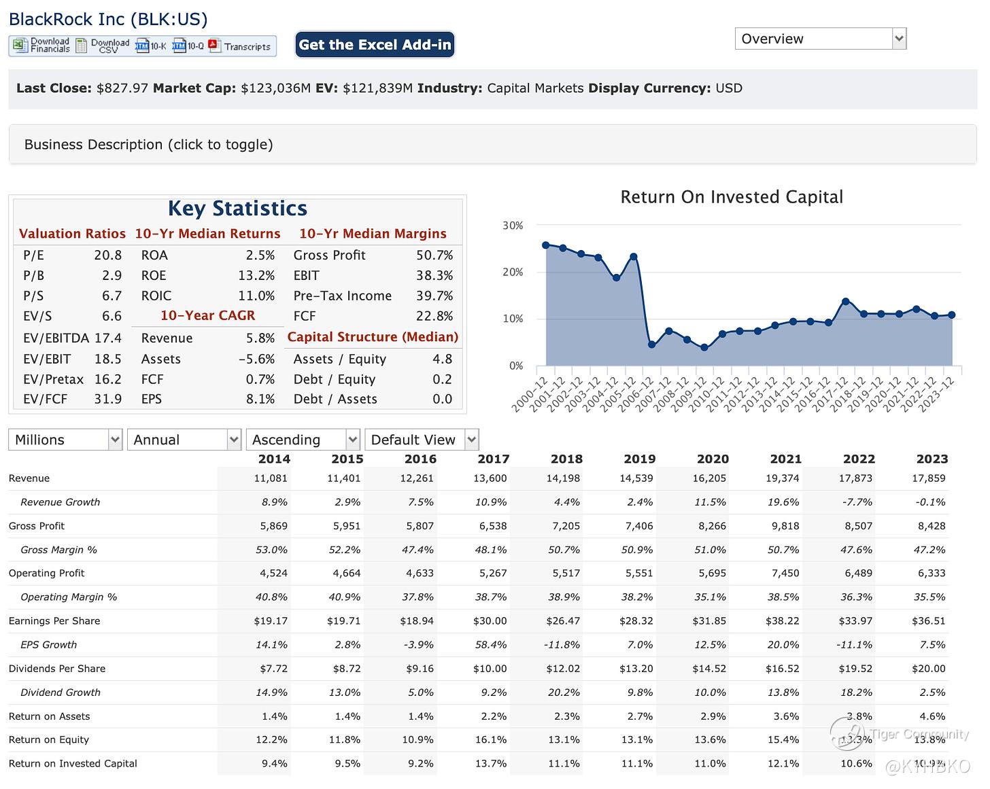Click the Industry value Capital Markets

click(x=536, y=88)
